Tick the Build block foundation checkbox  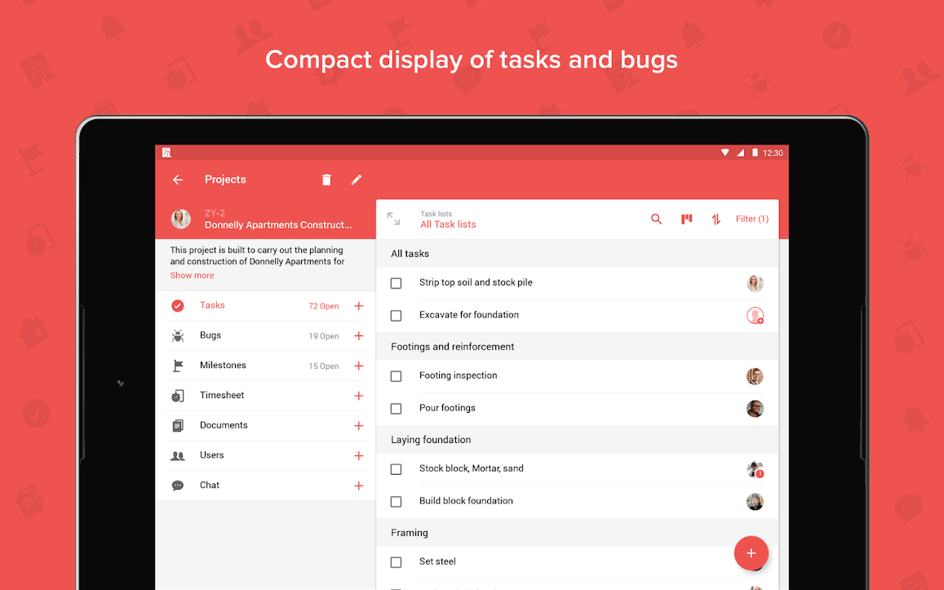[396, 501]
